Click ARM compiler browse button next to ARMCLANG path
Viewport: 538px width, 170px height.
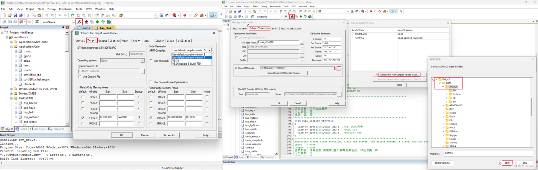coord(339,68)
